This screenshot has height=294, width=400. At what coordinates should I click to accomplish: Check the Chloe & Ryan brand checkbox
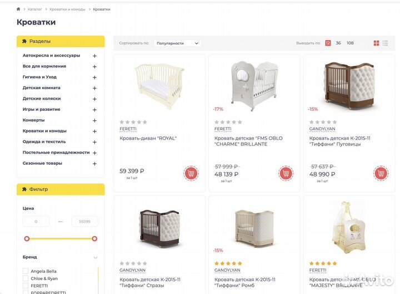pos(26,278)
